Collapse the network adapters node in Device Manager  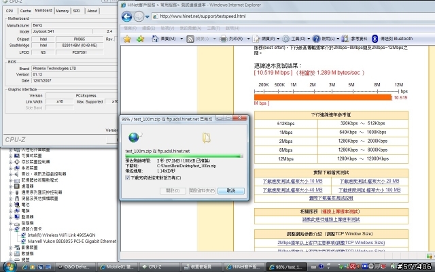tap(11, 229)
